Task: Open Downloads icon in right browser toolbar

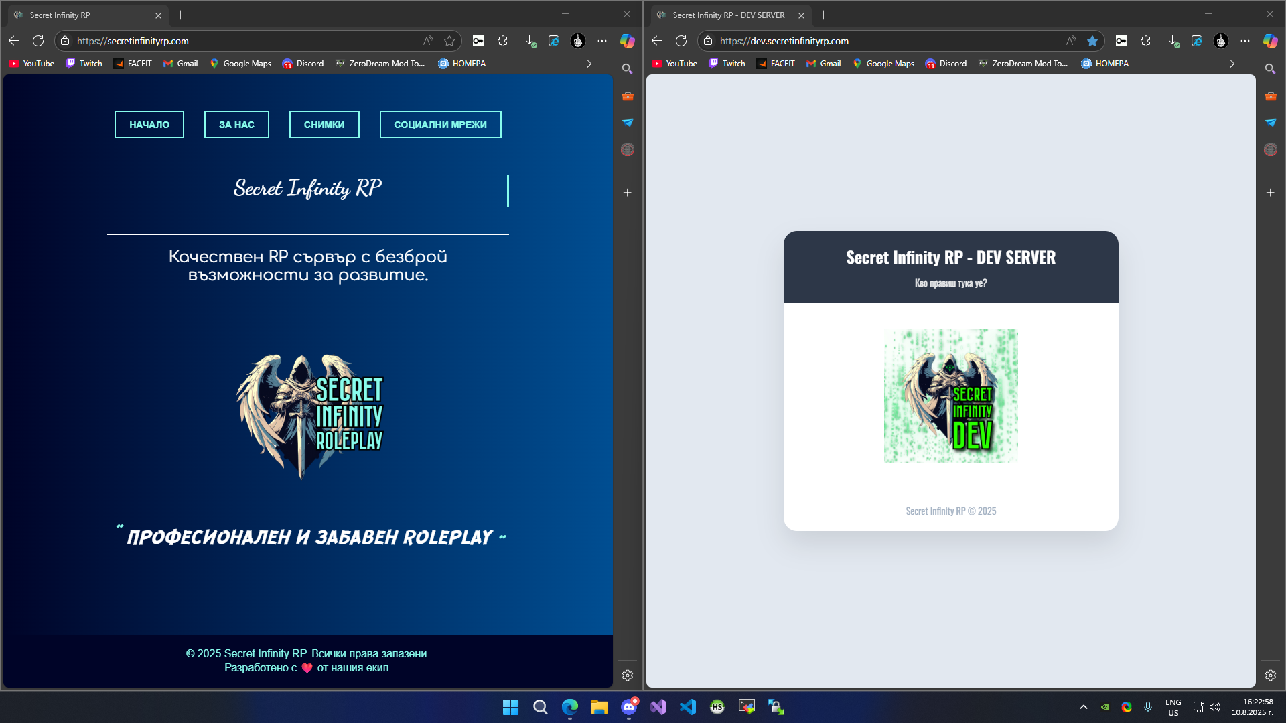Action: click(1173, 41)
